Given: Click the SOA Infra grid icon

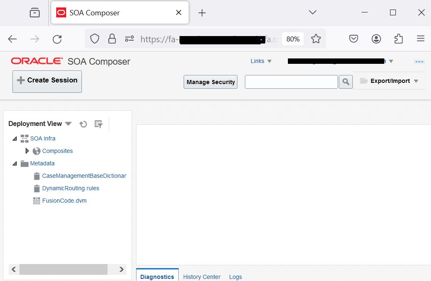Looking at the screenshot, I should point(24,138).
